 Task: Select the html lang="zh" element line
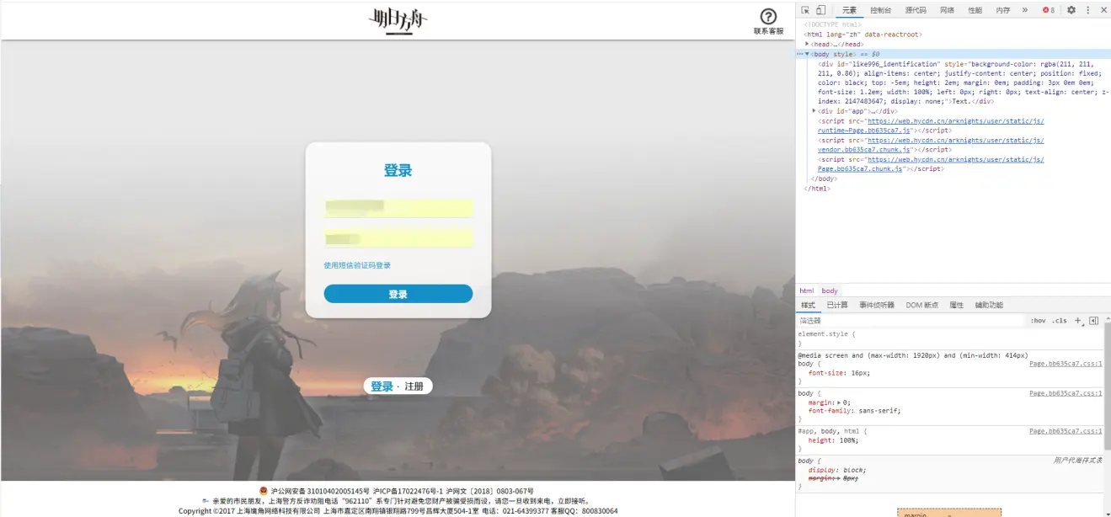click(x=863, y=35)
